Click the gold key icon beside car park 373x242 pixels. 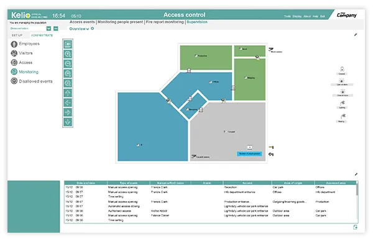coord(271,148)
